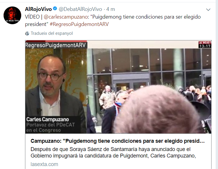Screen dimensions: 218x169
Task: Click Tradueix del espanyol link
Action: click(52, 33)
